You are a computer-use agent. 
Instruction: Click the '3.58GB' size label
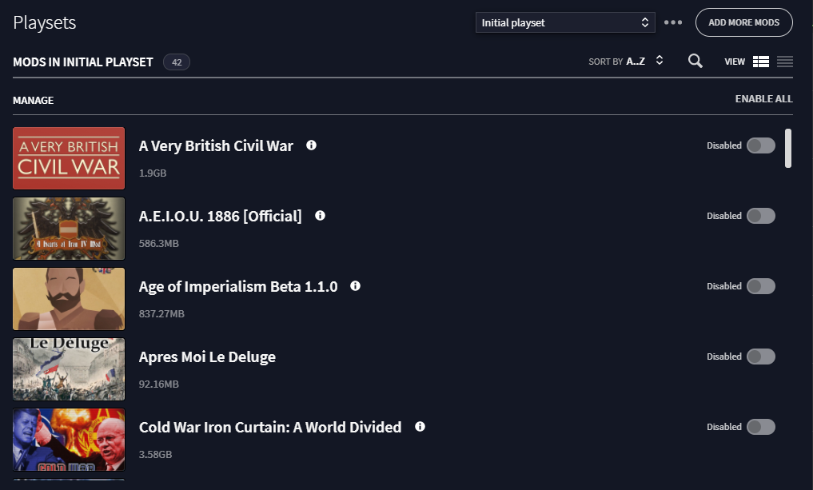(x=156, y=455)
